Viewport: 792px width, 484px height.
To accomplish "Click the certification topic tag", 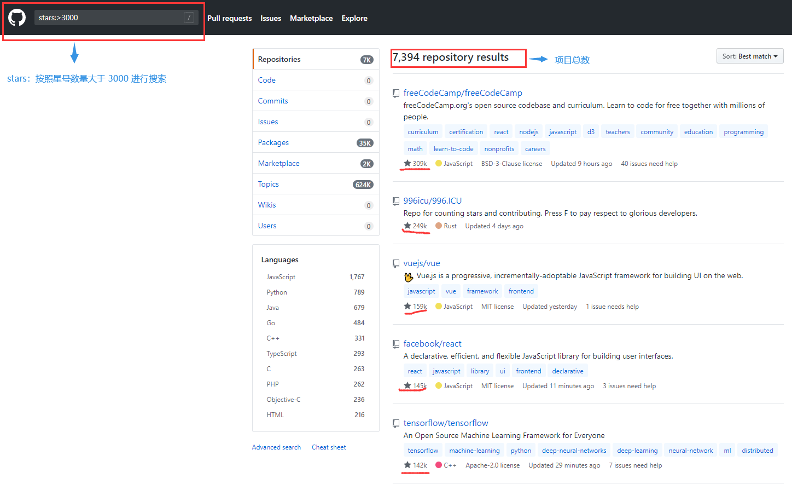I will coord(466,132).
